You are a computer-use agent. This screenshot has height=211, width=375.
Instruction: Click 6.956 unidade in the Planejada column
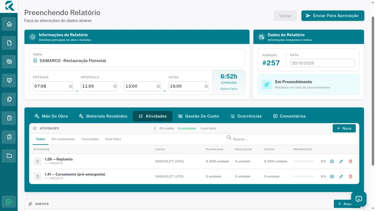click(217, 161)
